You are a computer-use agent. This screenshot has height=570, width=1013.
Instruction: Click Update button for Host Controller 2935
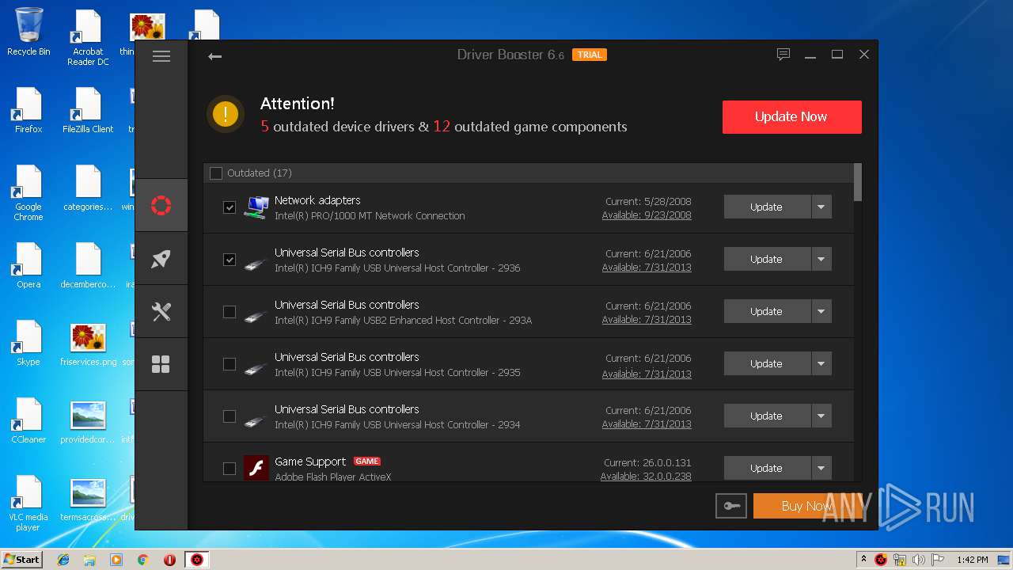tap(767, 363)
